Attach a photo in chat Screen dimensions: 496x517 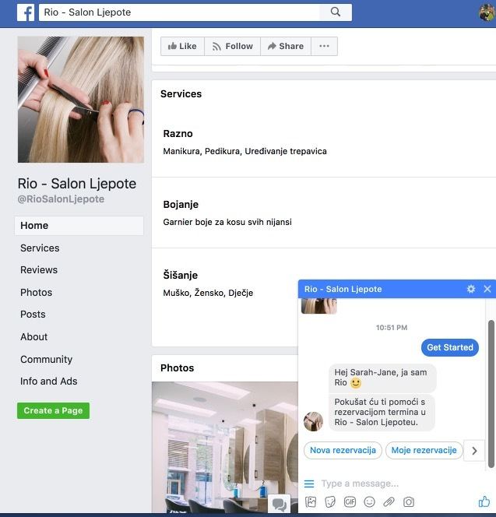pyautogui.click(x=311, y=502)
